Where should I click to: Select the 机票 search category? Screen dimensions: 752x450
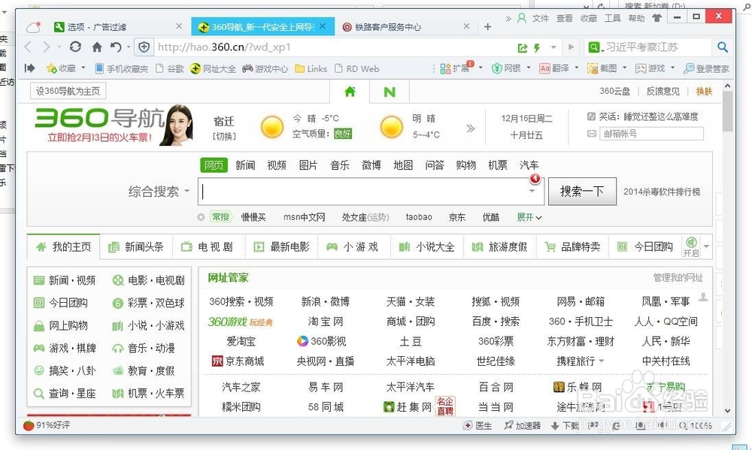497,165
